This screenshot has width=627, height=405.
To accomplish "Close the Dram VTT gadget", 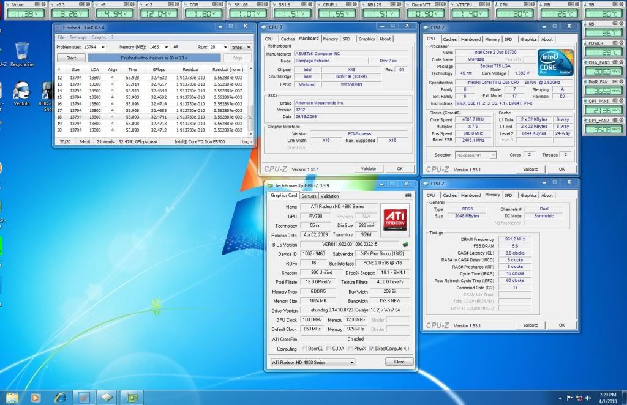I will point(443,4).
